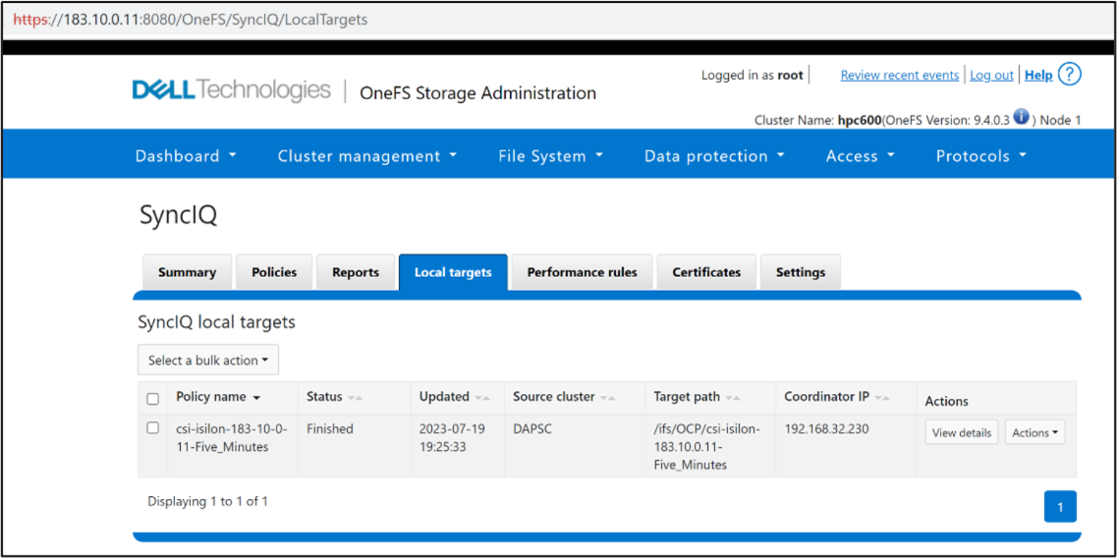The width and height of the screenshot is (1117, 558).
Task: Switch to the Policies tab
Action: tap(274, 272)
